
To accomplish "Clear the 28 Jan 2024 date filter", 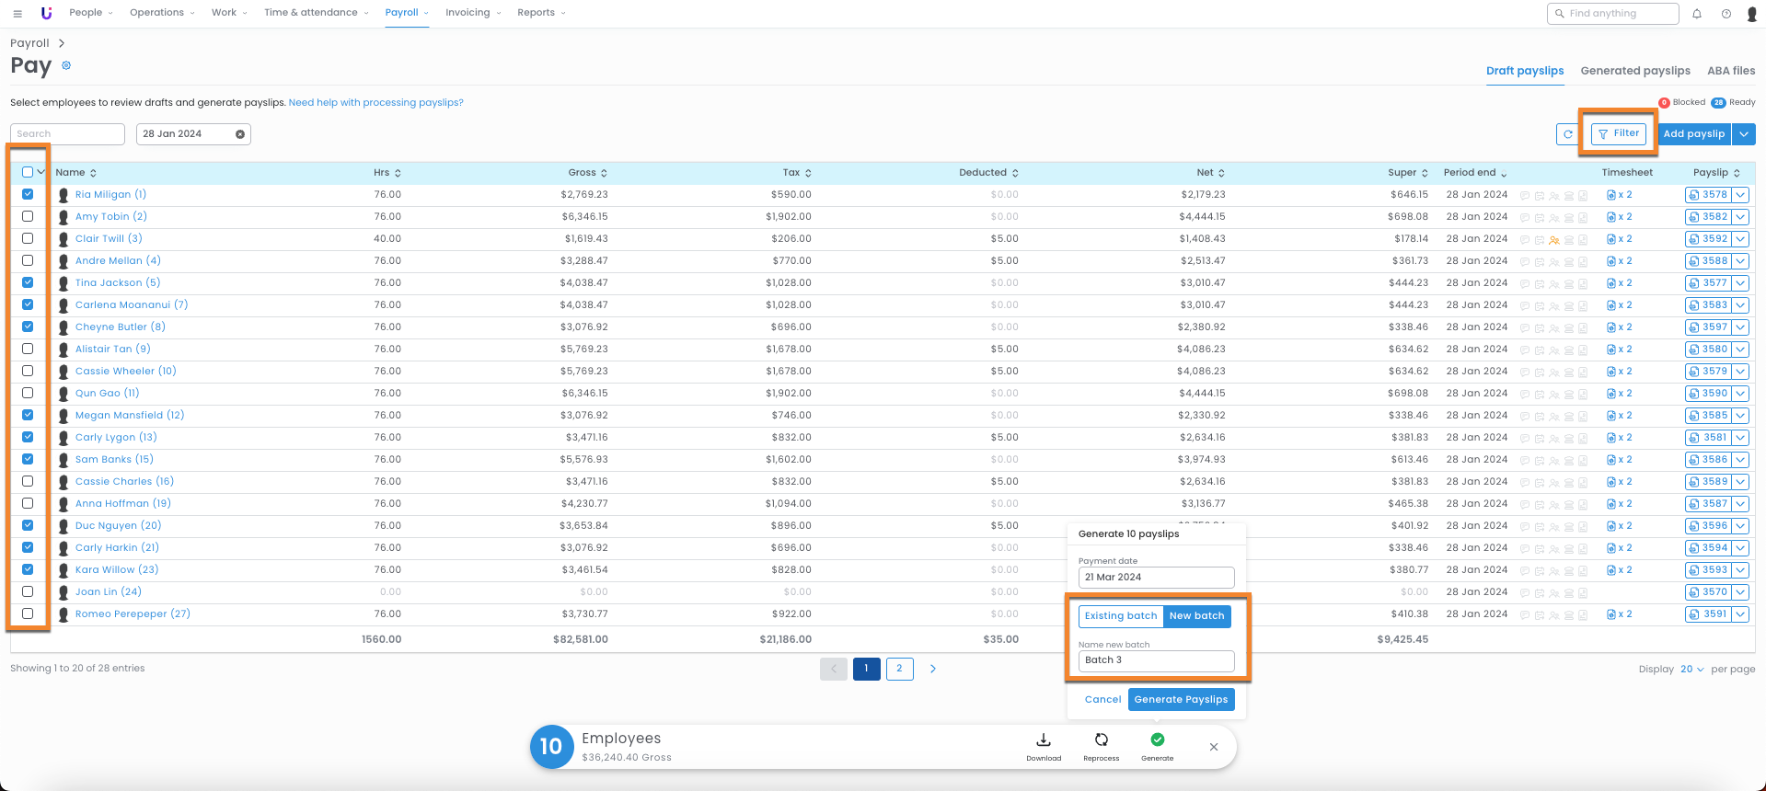I will coord(240,134).
